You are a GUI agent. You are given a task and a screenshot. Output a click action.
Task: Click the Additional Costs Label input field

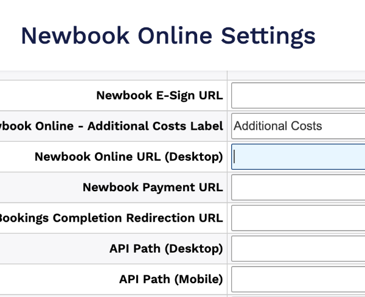[x=298, y=126]
